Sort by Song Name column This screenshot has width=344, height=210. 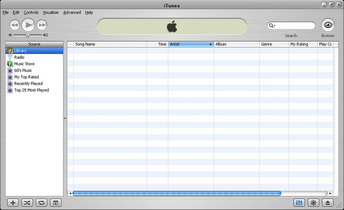click(110, 44)
